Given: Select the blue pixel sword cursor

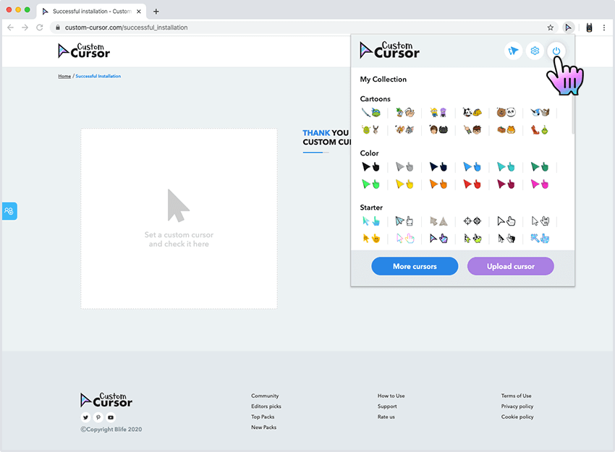Looking at the screenshot, I should pos(540,239).
